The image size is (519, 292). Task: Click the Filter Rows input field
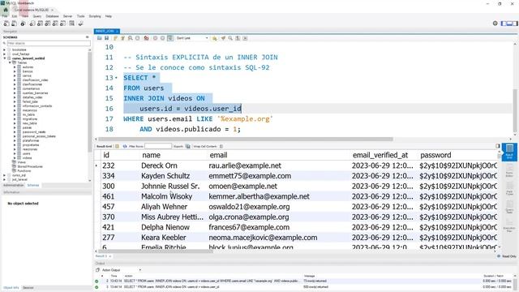click(x=158, y=146)
